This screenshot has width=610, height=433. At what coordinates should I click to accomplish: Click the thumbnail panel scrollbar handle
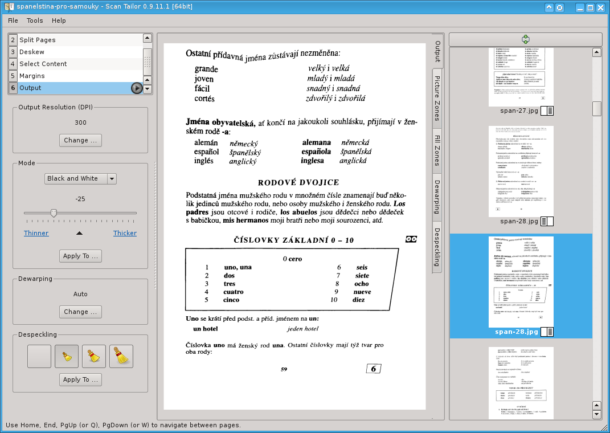pos(597,109)
